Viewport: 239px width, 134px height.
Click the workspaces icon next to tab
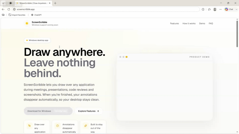10,3
